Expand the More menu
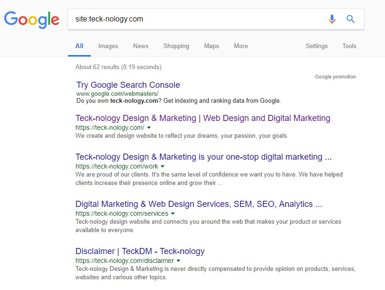The height and width of the screenshot is (290, 385). tap(241, 46)
